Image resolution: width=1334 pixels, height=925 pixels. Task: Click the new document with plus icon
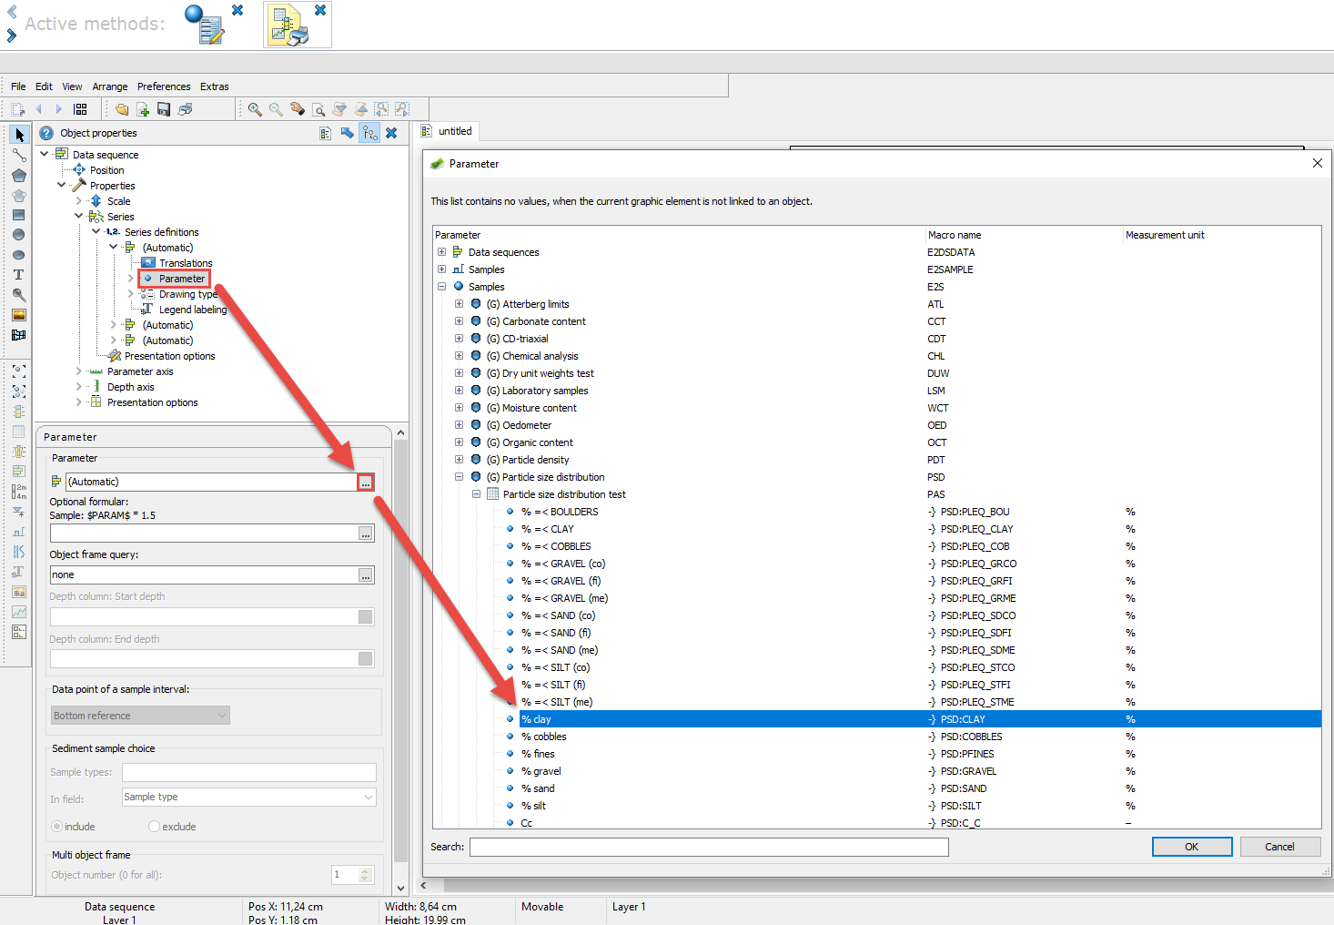143,109
